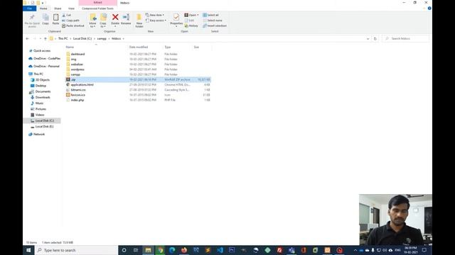Screen dimensions: 455x255
Task: Open the Compressed Folder Tools tab
Action: click(x=98, y=8)
